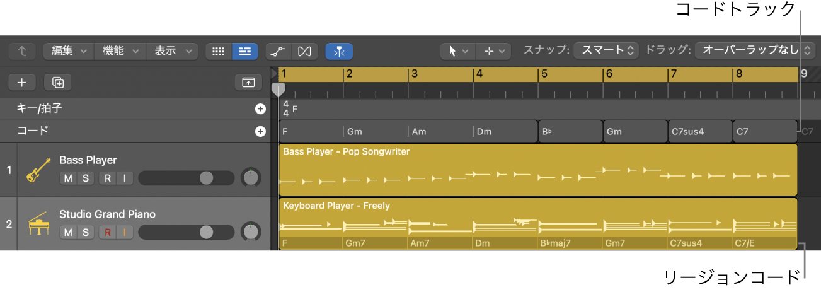This screenshot has width=821, height=292.
Task: Click the Studio Grand Piano volume slider
Action: (186, 233)
